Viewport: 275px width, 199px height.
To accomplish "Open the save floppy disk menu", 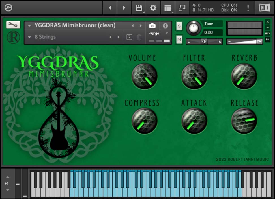I will tap(139, 8).
